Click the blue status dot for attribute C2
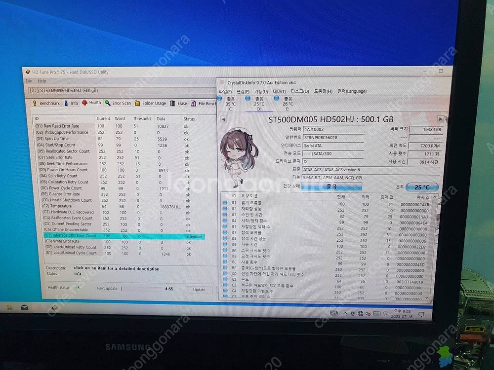The image size is (494, 370). coord(225,279)
